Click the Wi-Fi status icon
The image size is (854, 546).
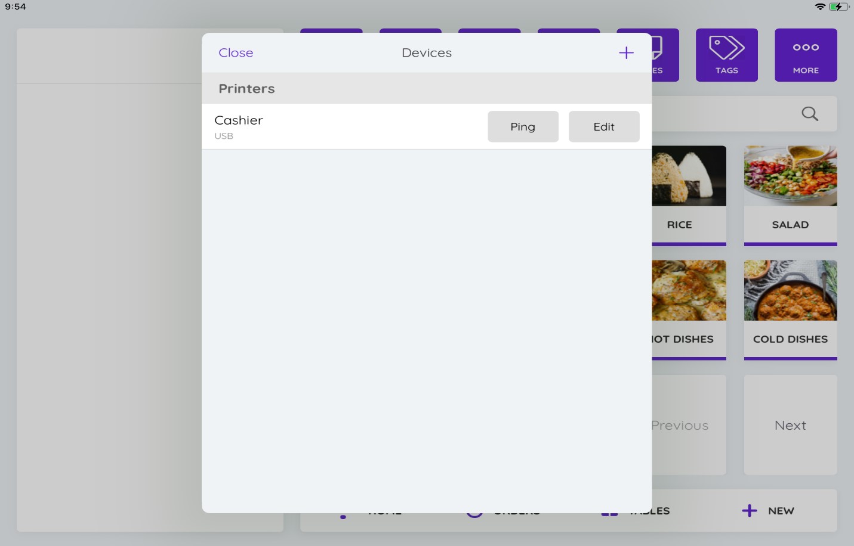[820, 7]
